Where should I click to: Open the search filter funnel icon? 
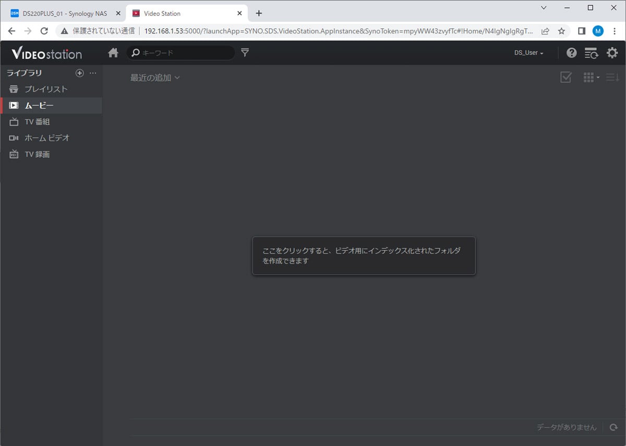pos(245,53)
